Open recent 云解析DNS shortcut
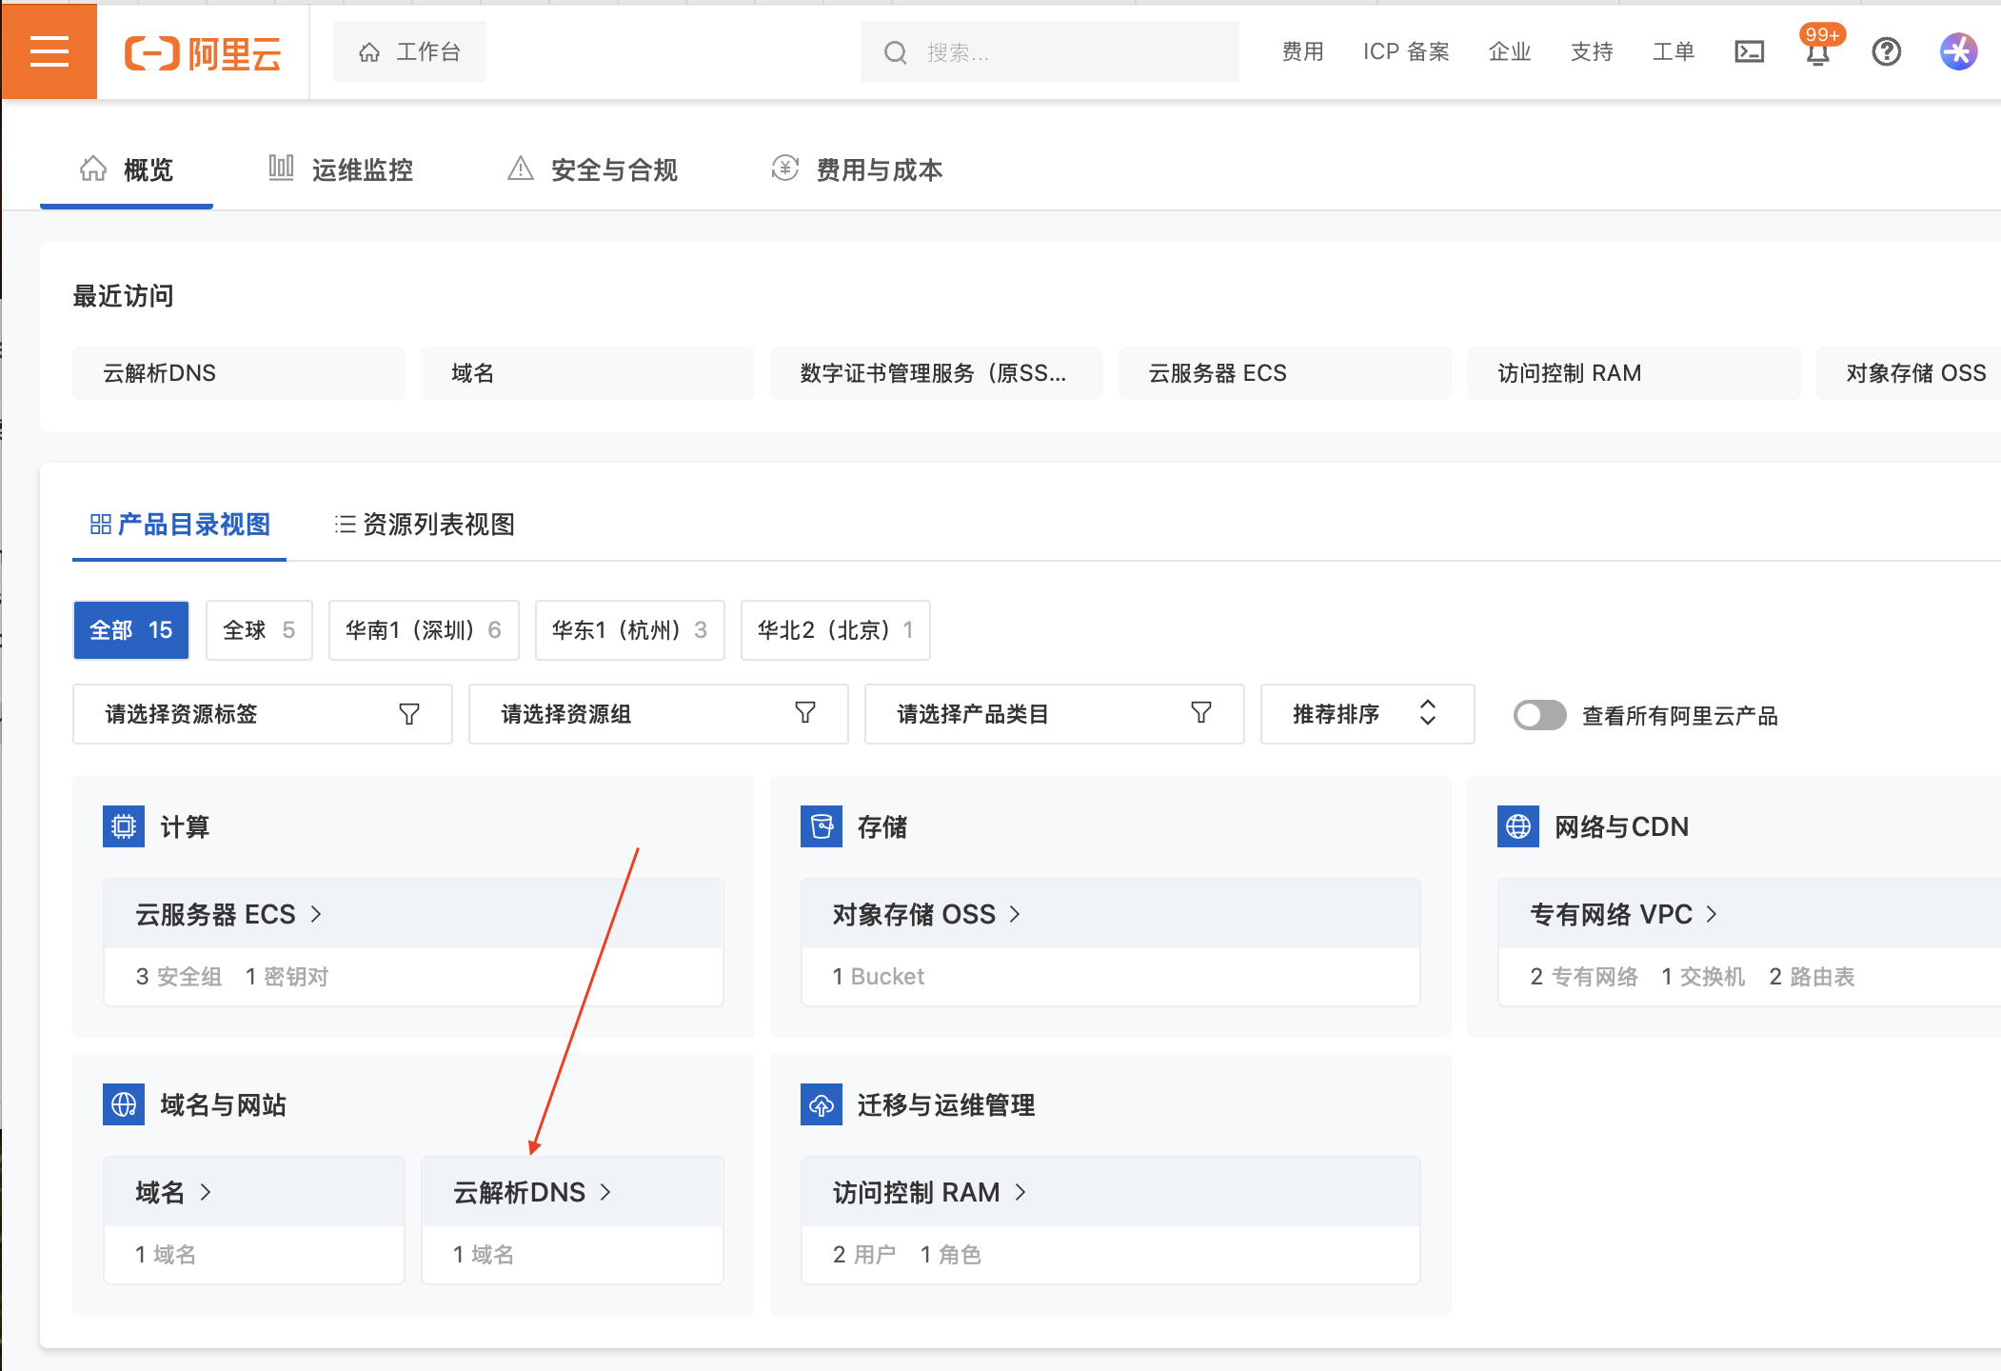Image resolution: width=2001 pixels, height=1371 pixels. (x=239, y=373)
